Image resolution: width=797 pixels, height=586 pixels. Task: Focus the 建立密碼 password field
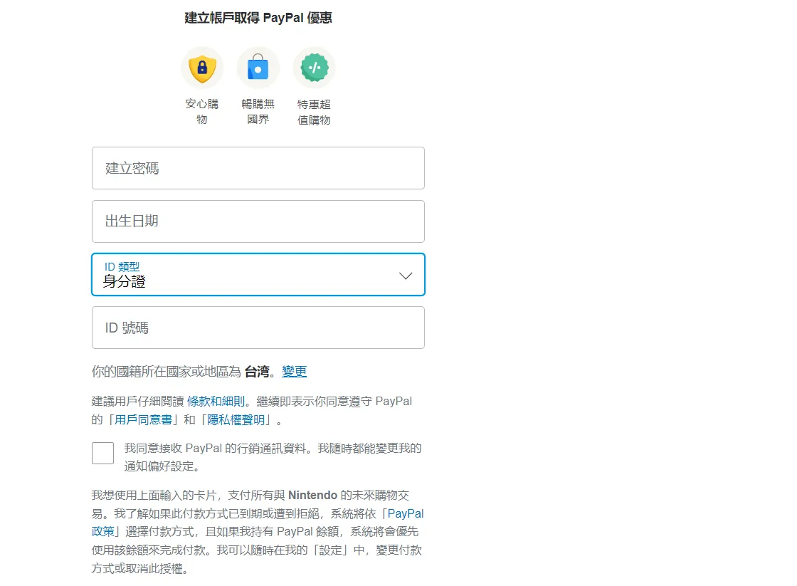pos(258,168)
